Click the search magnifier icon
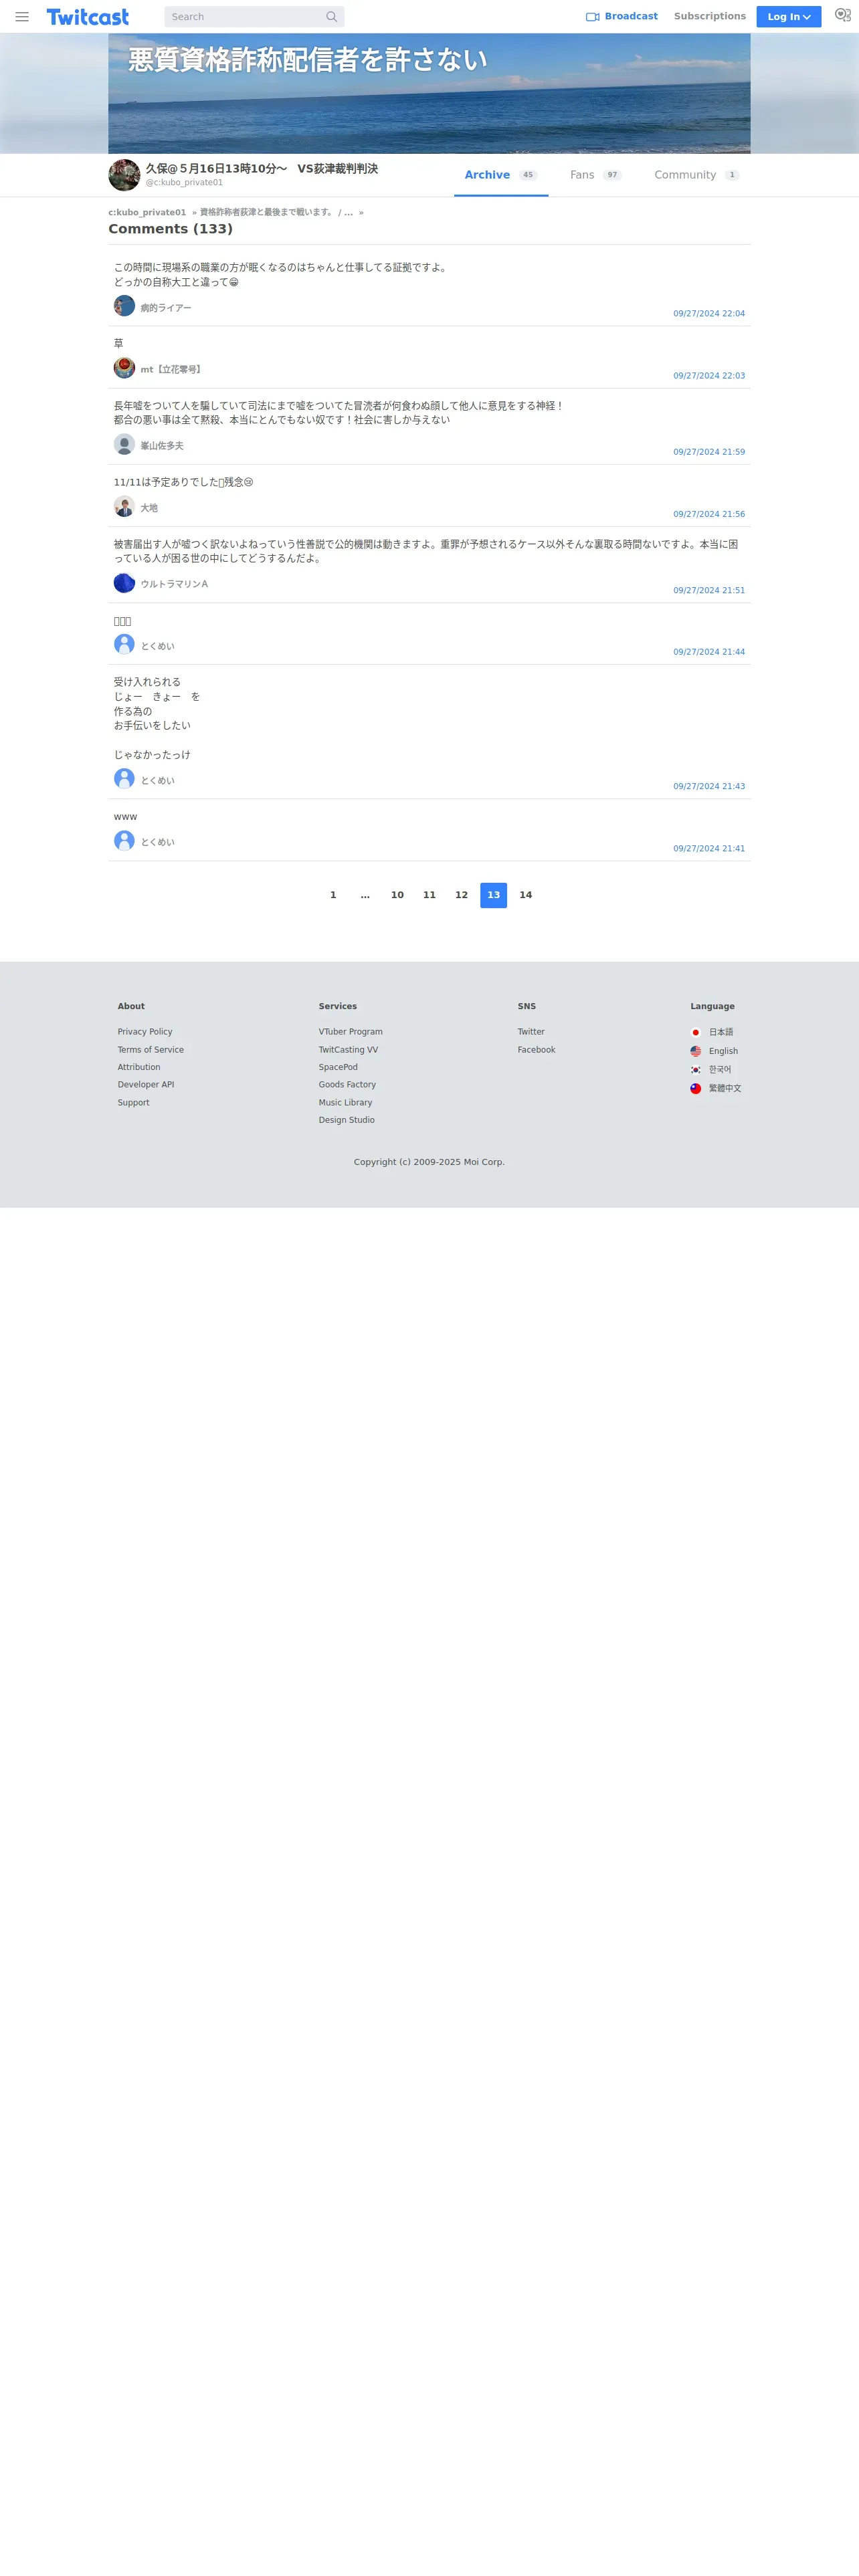This screenshot has width=859, height=2576. pyautogui.click(x=331, y=17)
